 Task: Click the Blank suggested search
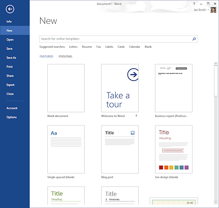point(148,47)
